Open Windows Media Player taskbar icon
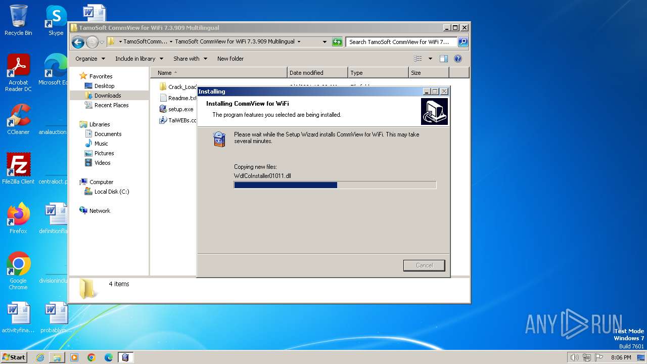Screen dimensions: 647x364 coord(74,357)
